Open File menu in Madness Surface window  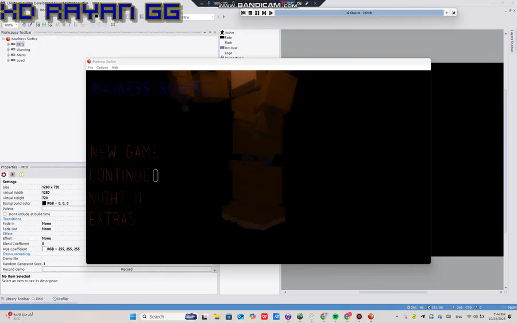90,68
